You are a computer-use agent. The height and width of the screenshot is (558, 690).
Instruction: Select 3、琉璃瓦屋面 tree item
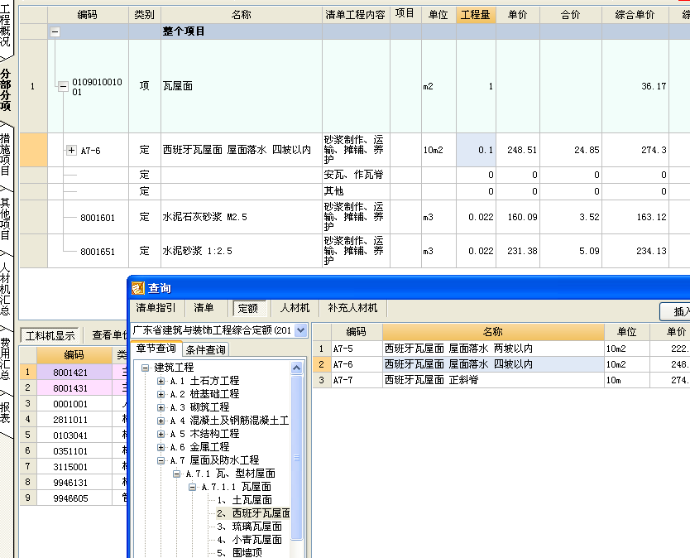pyautogui.click(x=249, y=527)
